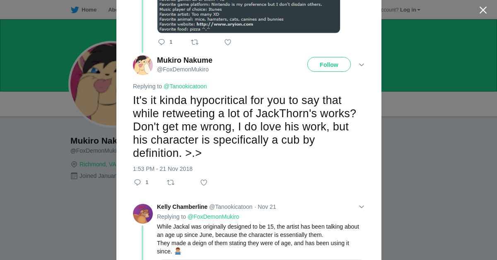The image size is (497, 260).
Task: Click Mukiro Nakume's avatar in the tweet
Action: pyautogui.click(x=143, y=65)
